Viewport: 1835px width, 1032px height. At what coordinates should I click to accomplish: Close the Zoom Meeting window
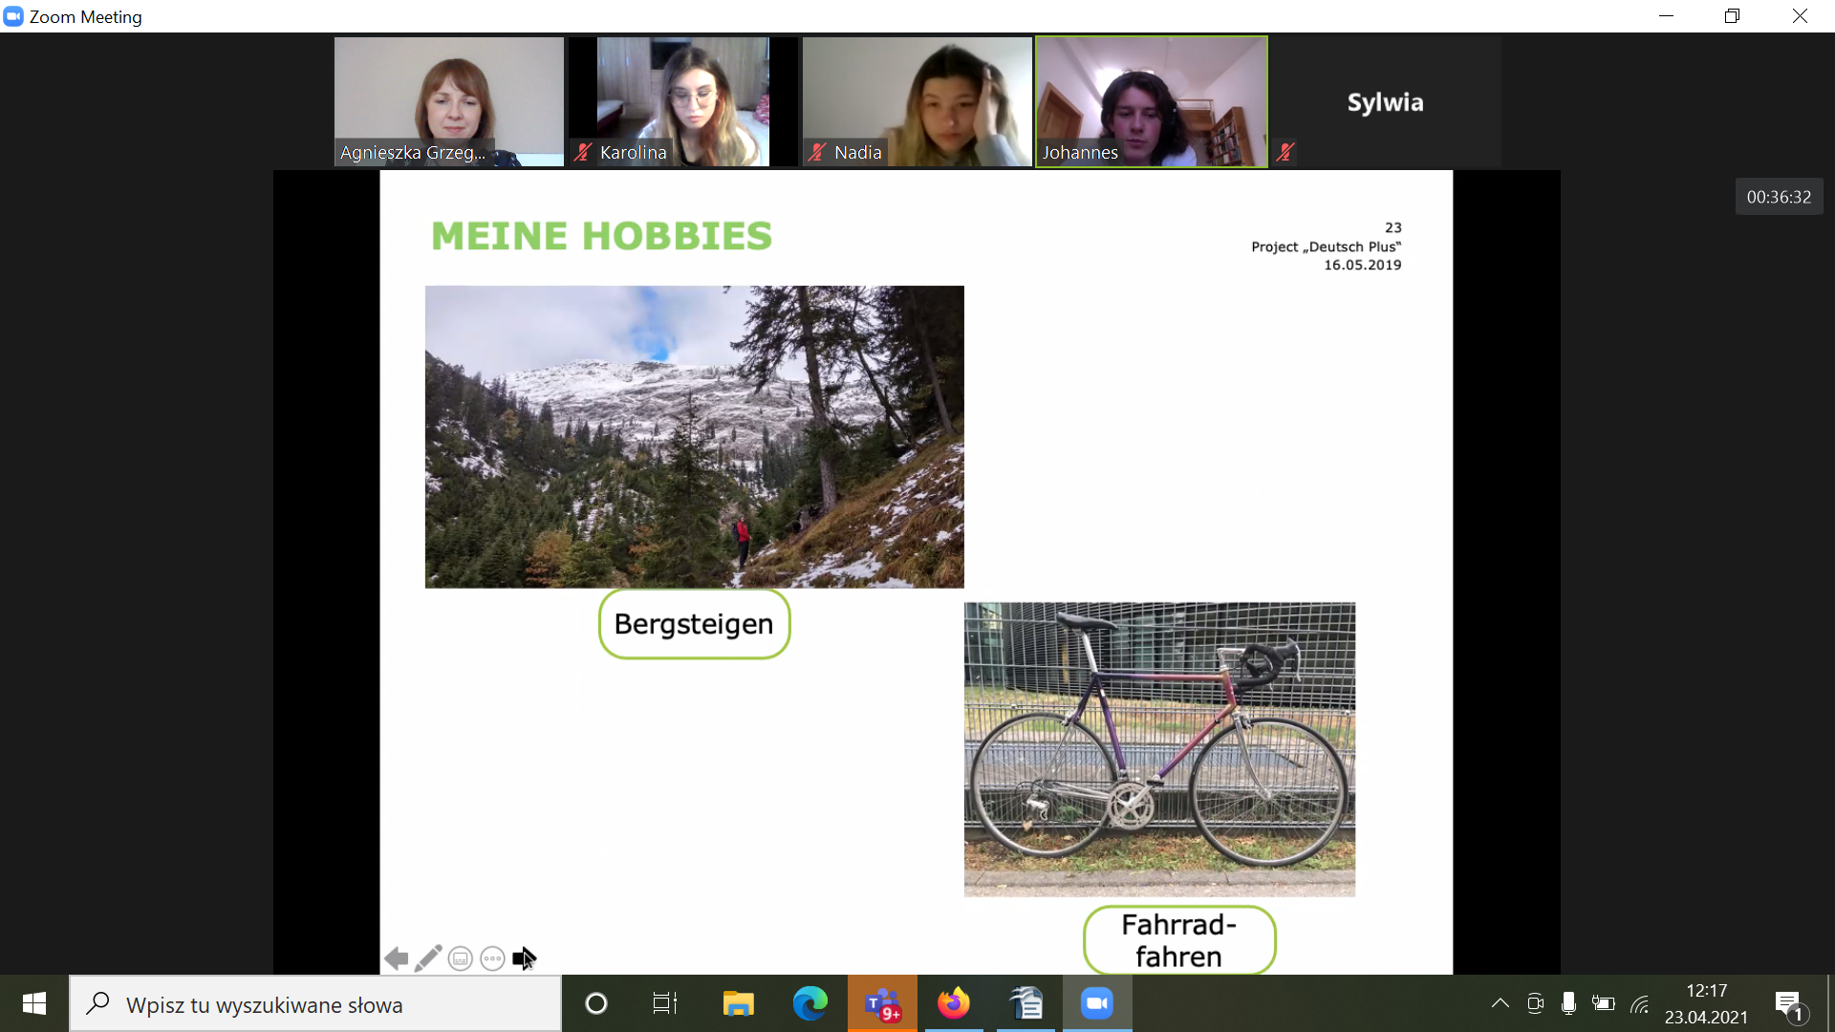[x=1800, y=16]
